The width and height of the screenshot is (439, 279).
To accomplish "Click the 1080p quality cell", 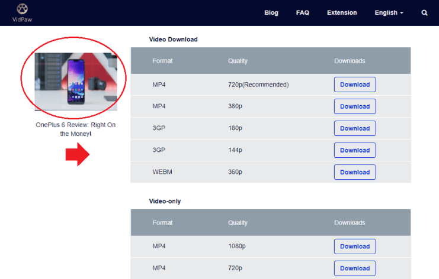I will [237, 246].
